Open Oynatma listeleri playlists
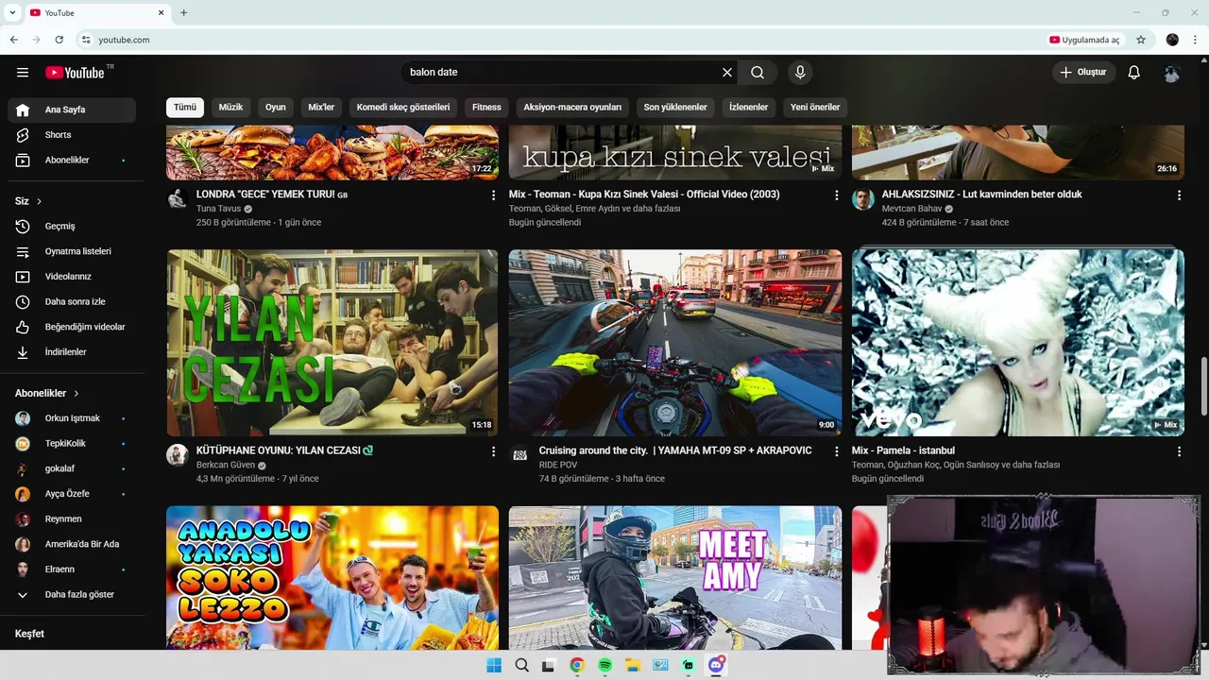1209x680 pixels. click(x=72, y=251)
